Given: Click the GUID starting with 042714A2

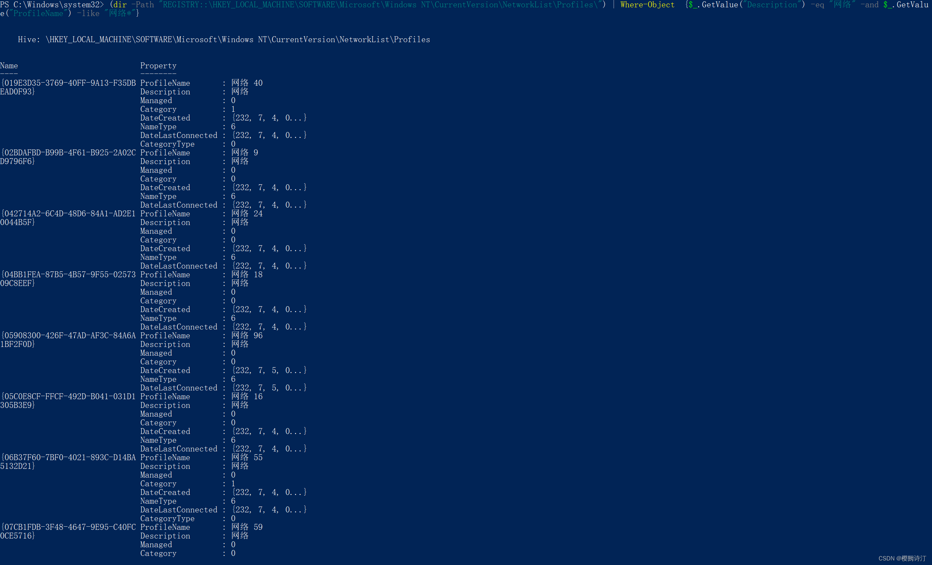Looking at the screenshot, I should point(68,214).
